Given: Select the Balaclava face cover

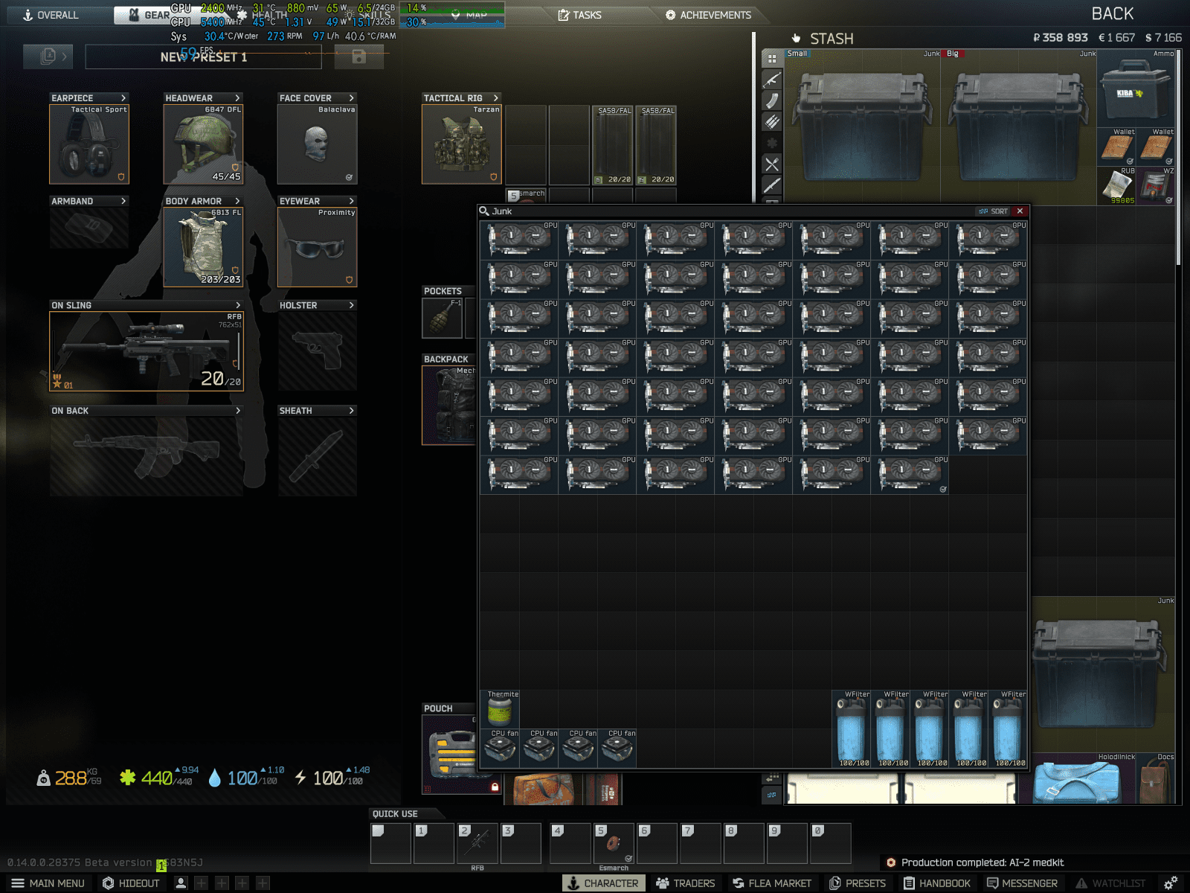Looking at the screenshot, I should (x=317, y=144).
